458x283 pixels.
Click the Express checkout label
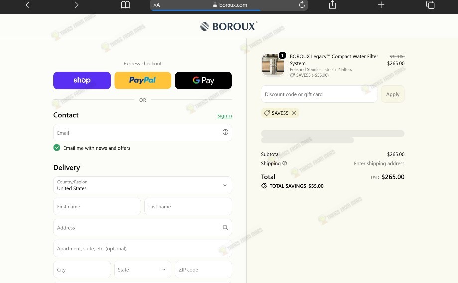tap(142, 64)
